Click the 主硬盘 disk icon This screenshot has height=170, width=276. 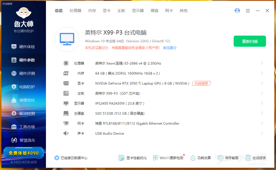pos(66,113)
